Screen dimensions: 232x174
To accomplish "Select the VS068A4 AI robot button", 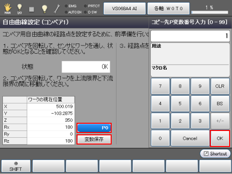I will (x=125, y=9).
